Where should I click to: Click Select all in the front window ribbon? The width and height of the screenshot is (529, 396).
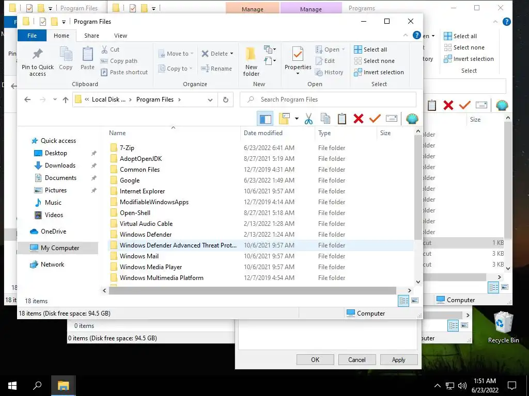click(370, 49)
